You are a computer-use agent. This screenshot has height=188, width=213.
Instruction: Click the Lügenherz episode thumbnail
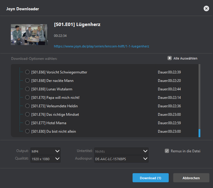29,34
